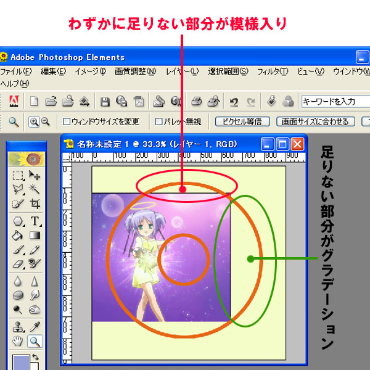This screenshot has width=370, height=370.
Task: Choose the Type (T) tool
Action: pyautogui.click(x=35, y=221)
